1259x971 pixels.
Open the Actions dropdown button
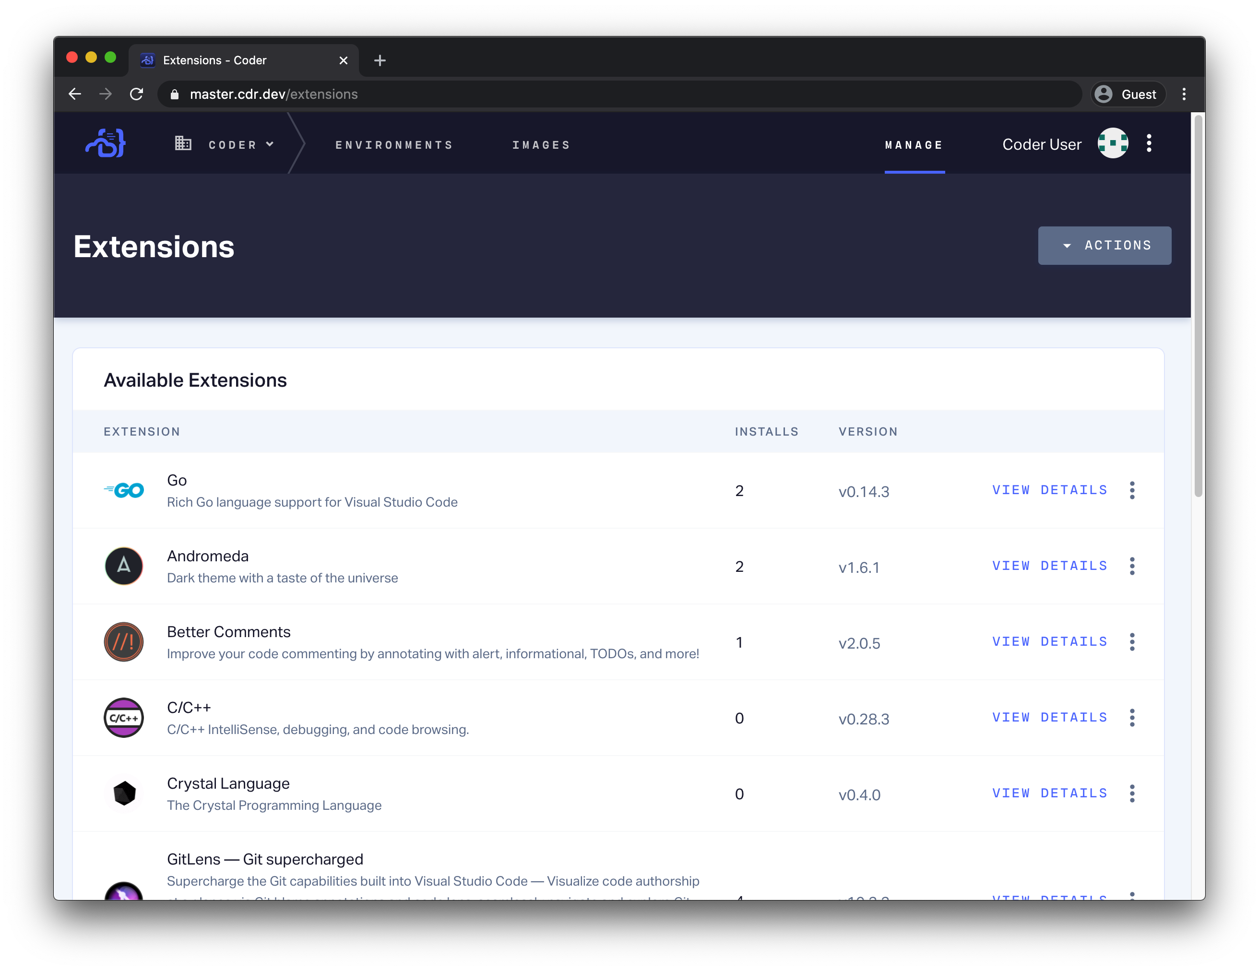coord(1104,246)
